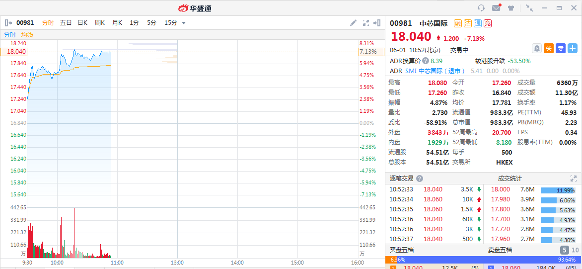
Task: Click the help icon beside 逐笔交易
Action: point(420,179)
